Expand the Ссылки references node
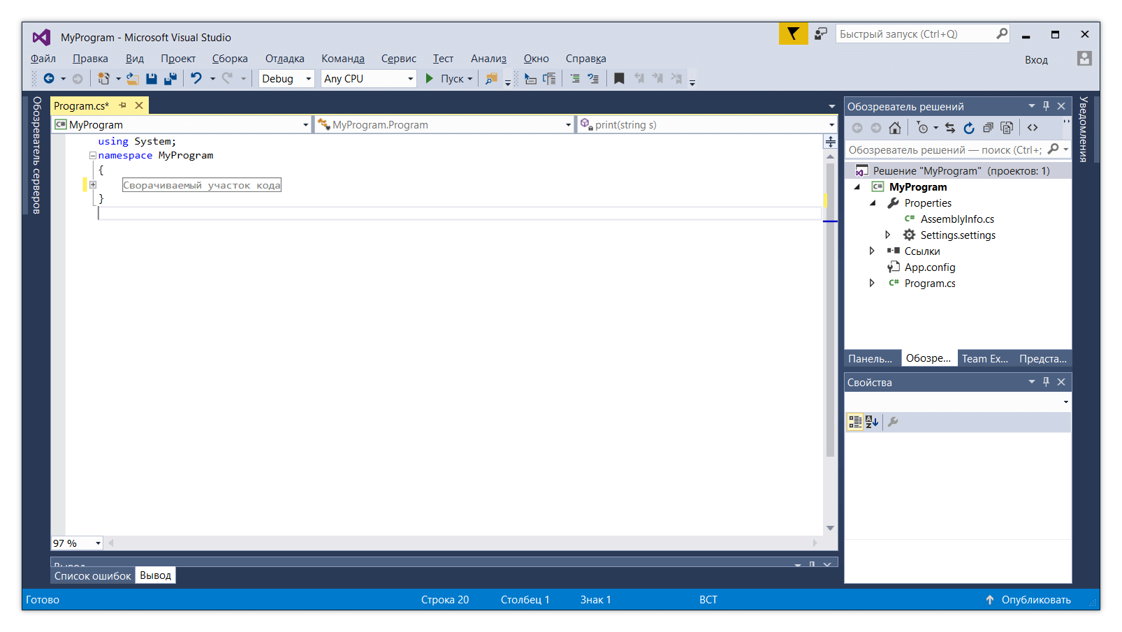This screenshot has width=1122, height=632. pos(872,251)
